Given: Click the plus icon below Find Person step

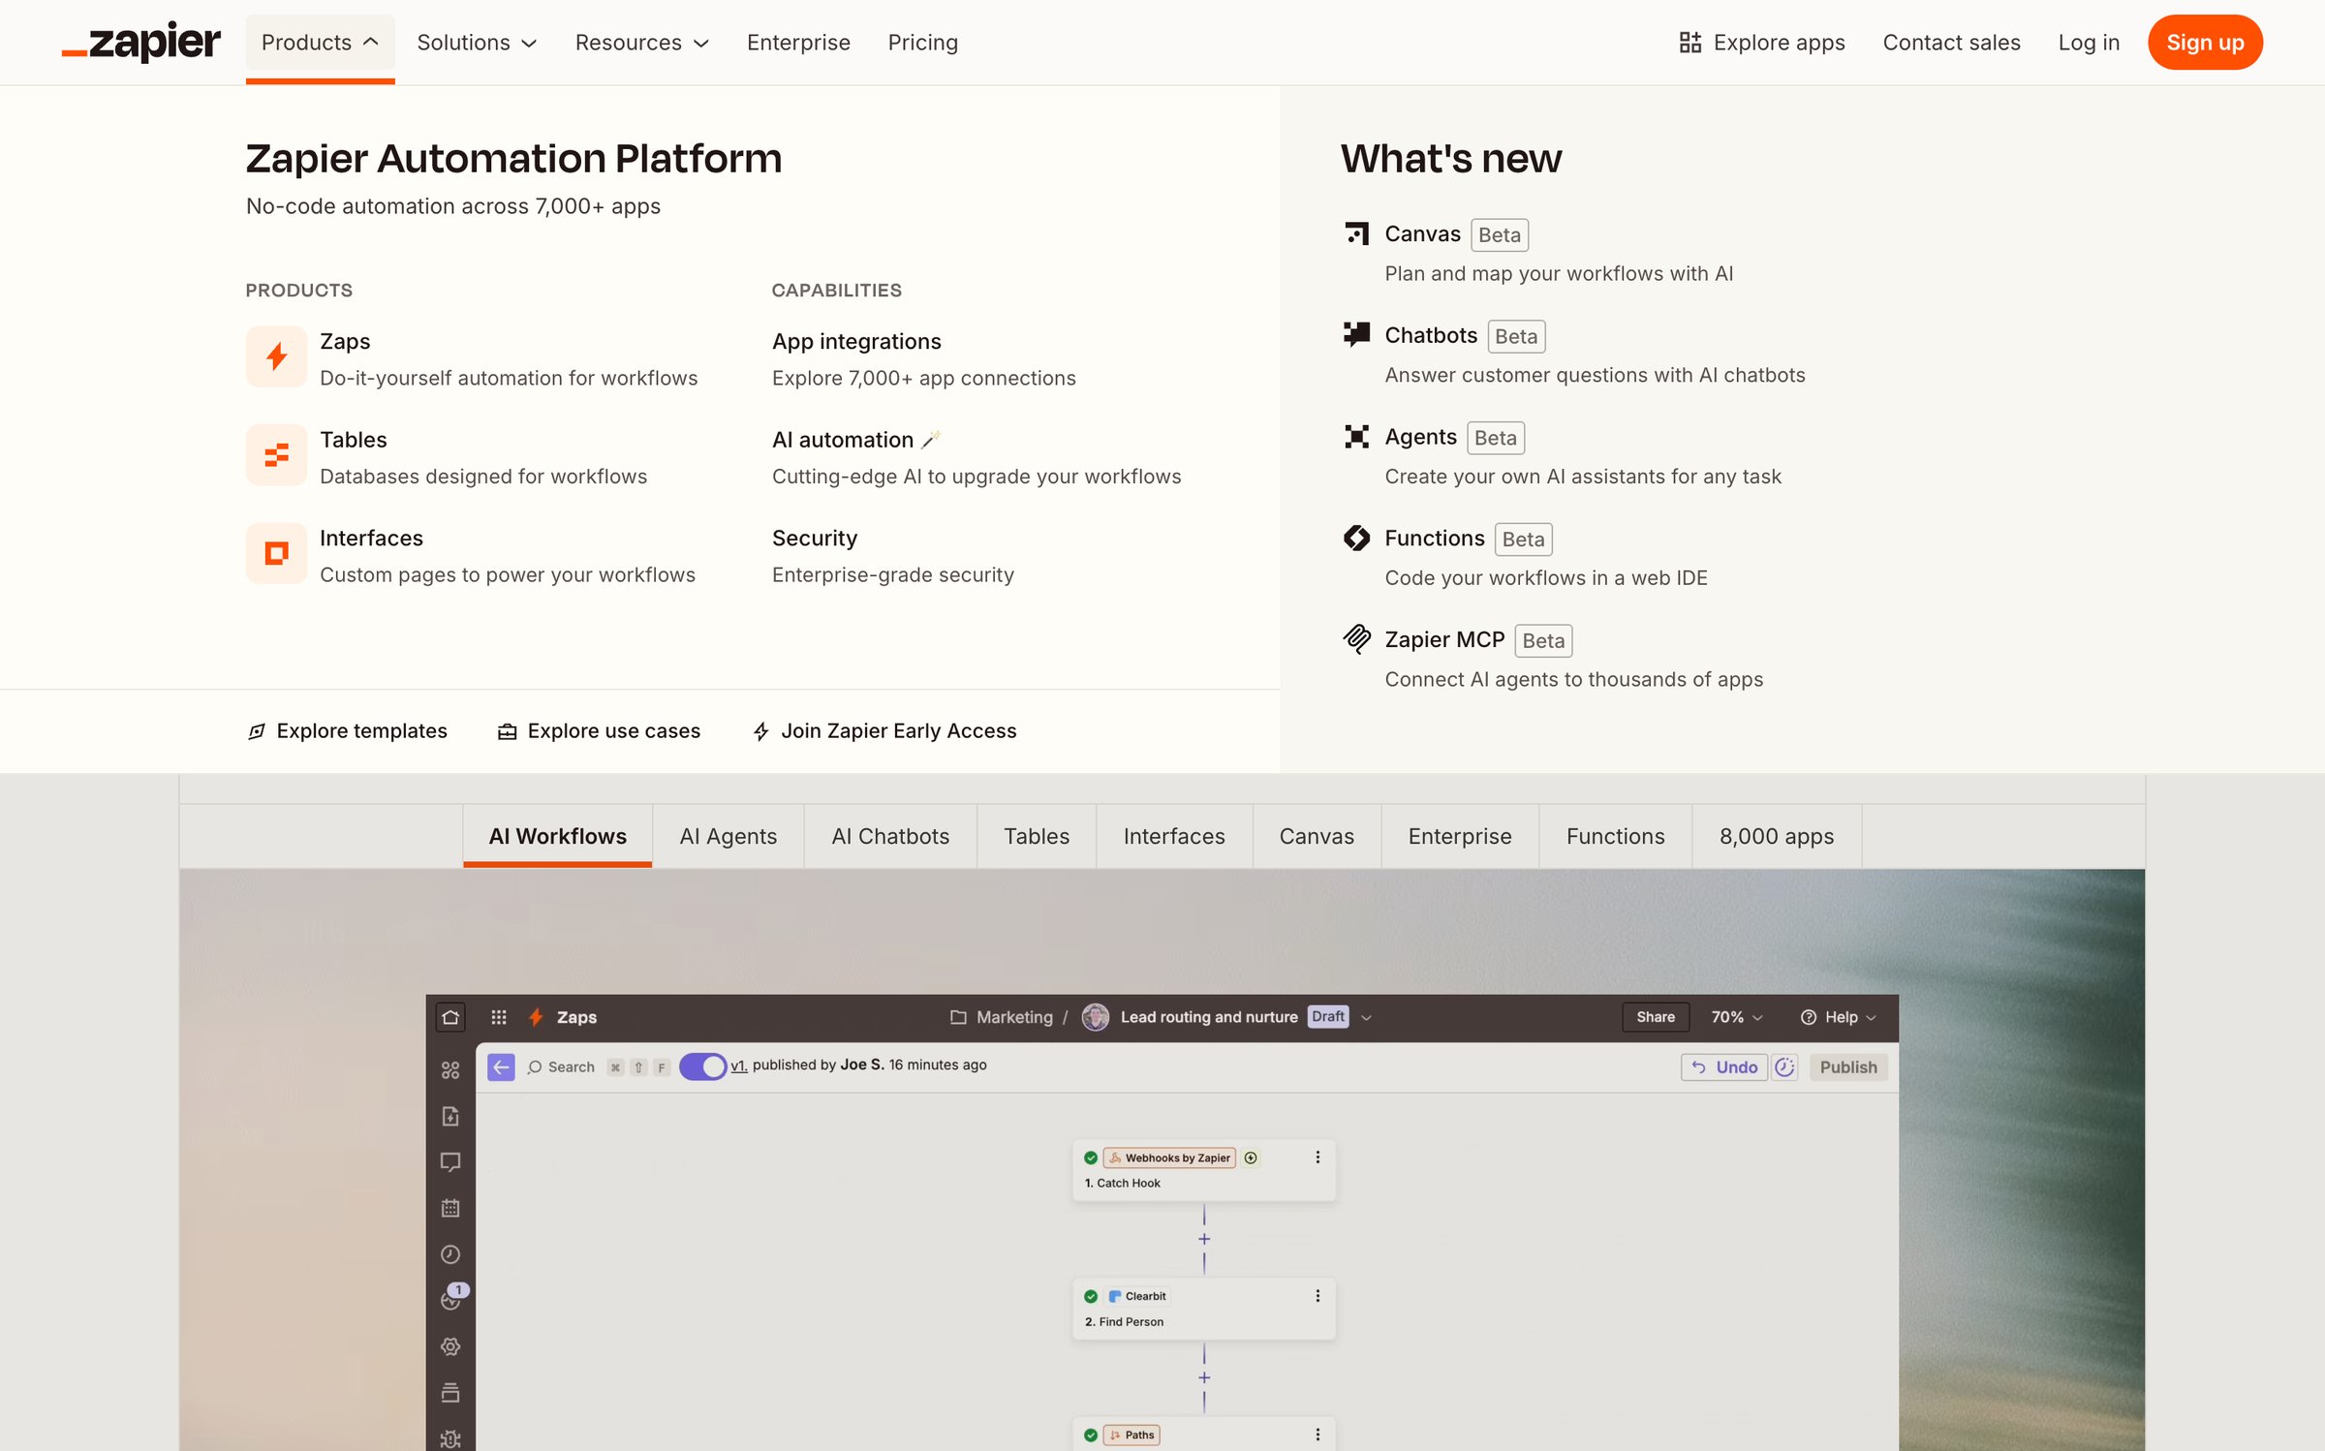Looking at the screenshot, I should 1204,1377.
